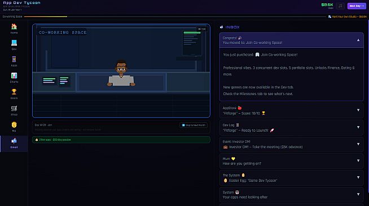
Task: Expand the Mum message arrow
Action: point(358,161)
